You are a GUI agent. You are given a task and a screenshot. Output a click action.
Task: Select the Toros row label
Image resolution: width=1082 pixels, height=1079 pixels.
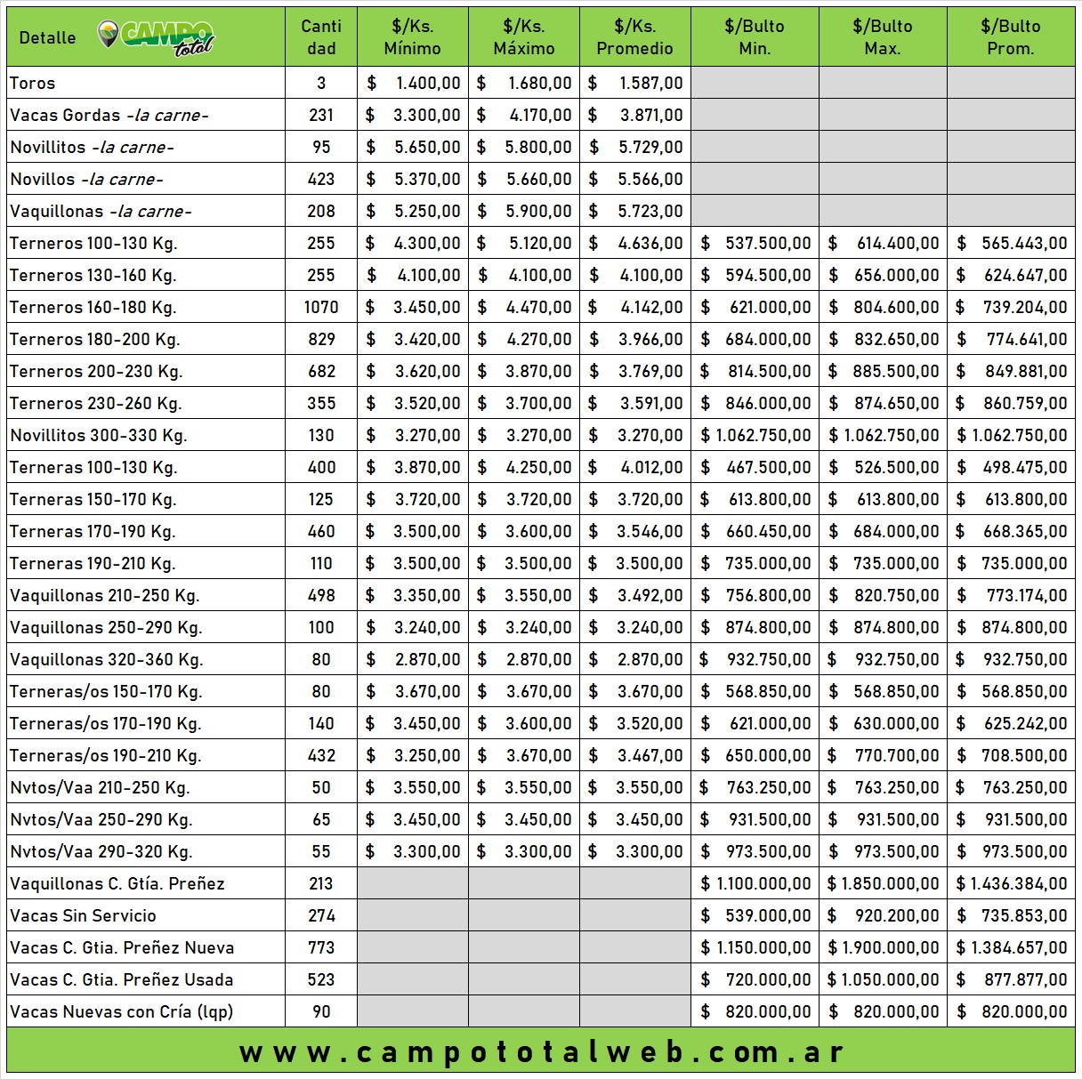coord(33,84)
